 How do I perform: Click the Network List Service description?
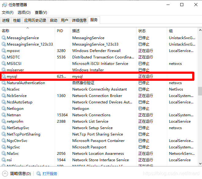tap(90, 121)
